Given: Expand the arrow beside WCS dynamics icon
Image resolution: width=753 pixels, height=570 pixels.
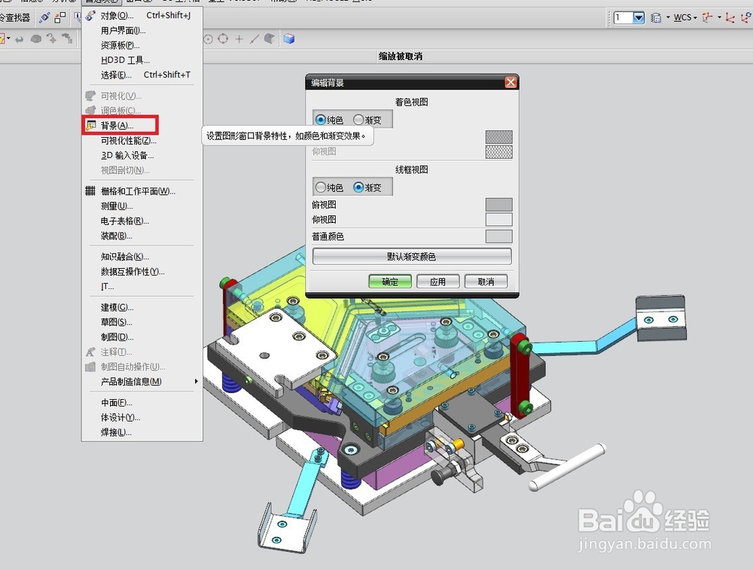Looking at the screenshot, I should pos(719,18).
